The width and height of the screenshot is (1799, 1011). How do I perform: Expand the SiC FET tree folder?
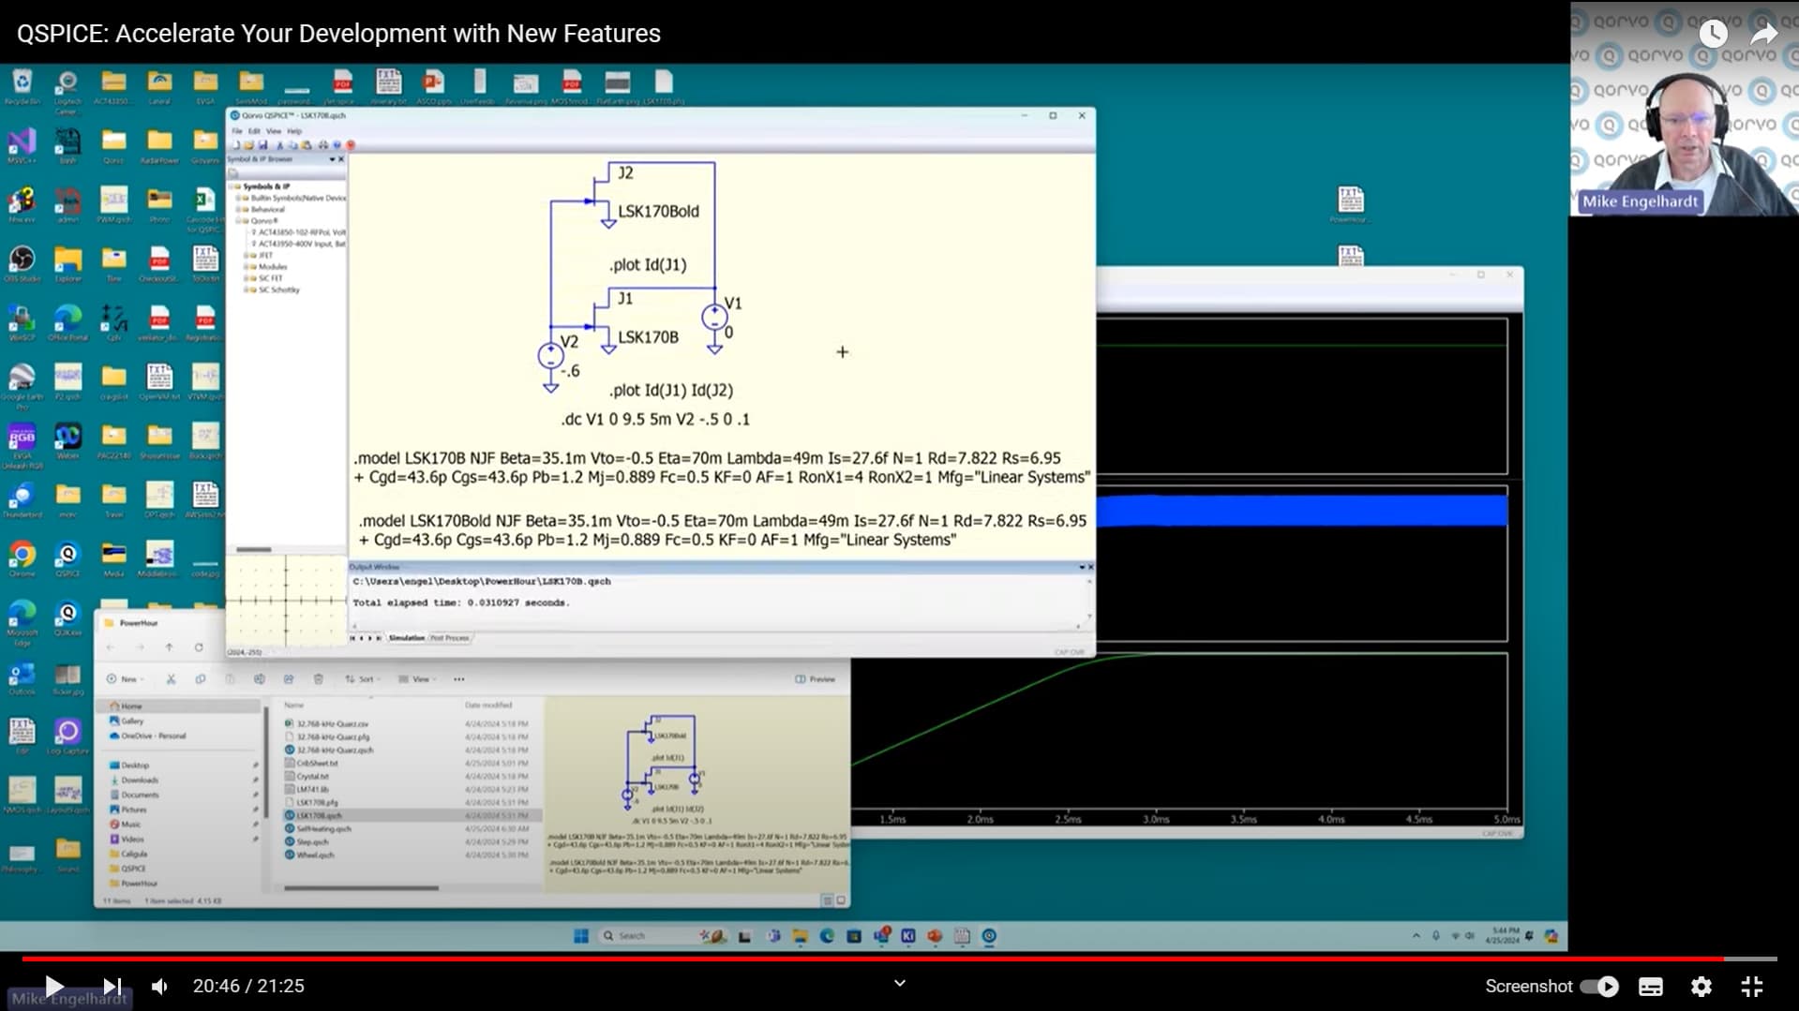tap(246, 278)
